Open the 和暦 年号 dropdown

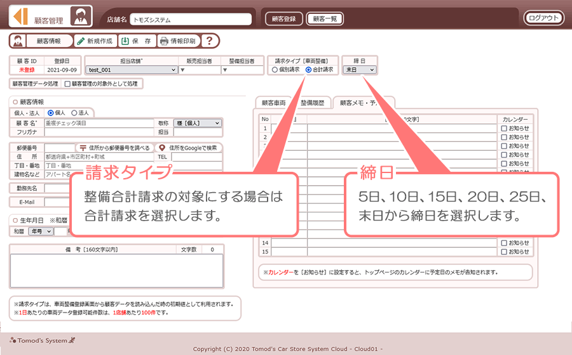pos(41,231)
